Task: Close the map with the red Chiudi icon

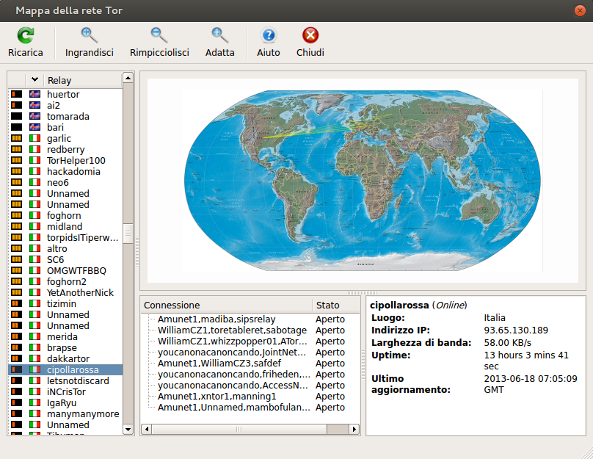Action: [310, 42]
